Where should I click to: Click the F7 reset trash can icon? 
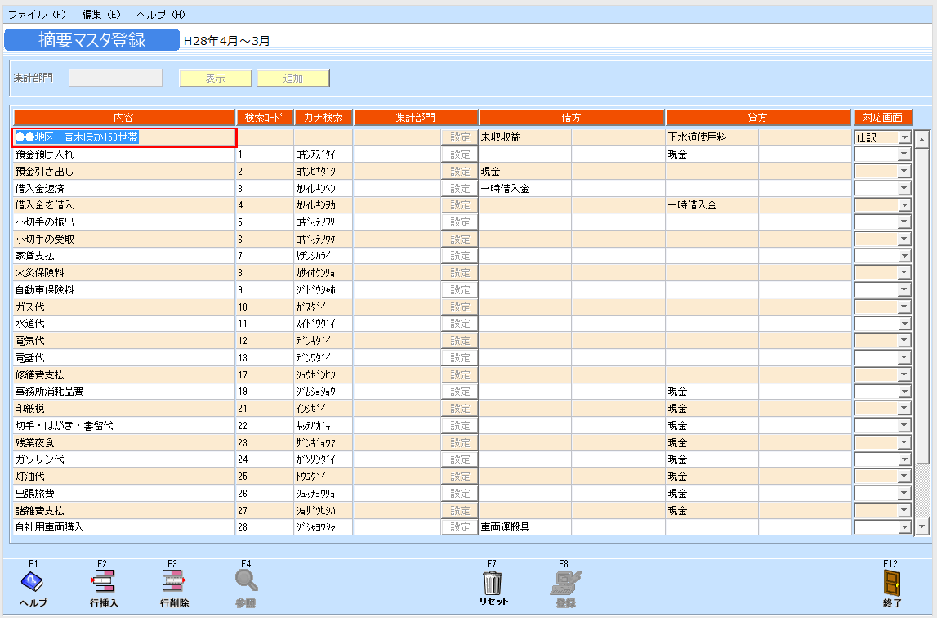click(493, 582)
